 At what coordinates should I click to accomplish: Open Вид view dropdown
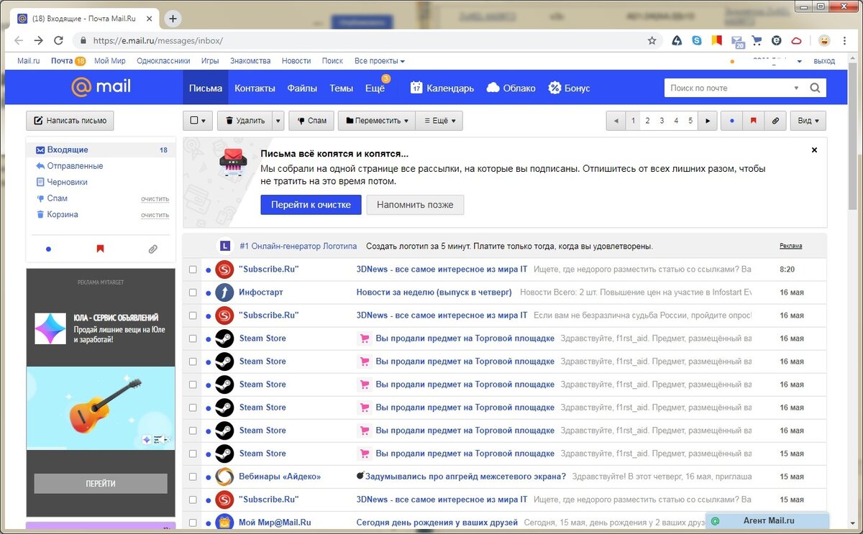[808, 121]
